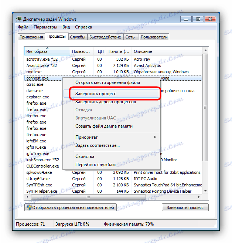
Task: Select the QLBController.exe process
Action: (42, 166)
